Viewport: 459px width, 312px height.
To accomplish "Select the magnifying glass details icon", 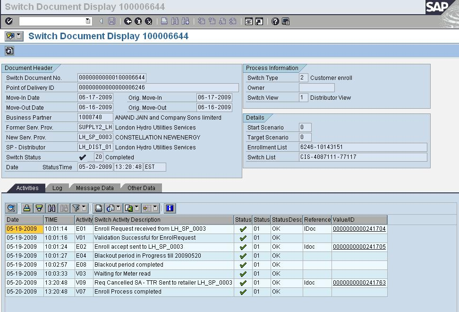I will 12,208.
